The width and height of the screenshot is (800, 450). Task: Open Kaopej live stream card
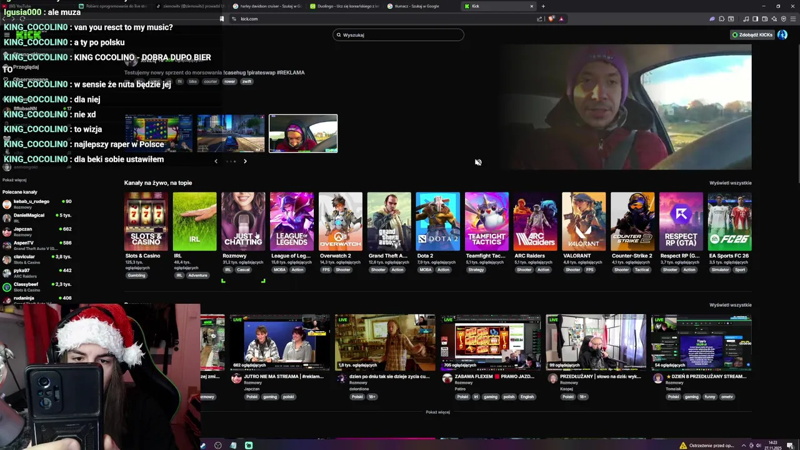click(x=596, y=343)
